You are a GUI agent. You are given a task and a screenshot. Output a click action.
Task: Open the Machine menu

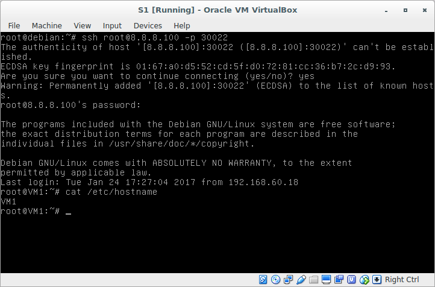[x=47, y=25]
